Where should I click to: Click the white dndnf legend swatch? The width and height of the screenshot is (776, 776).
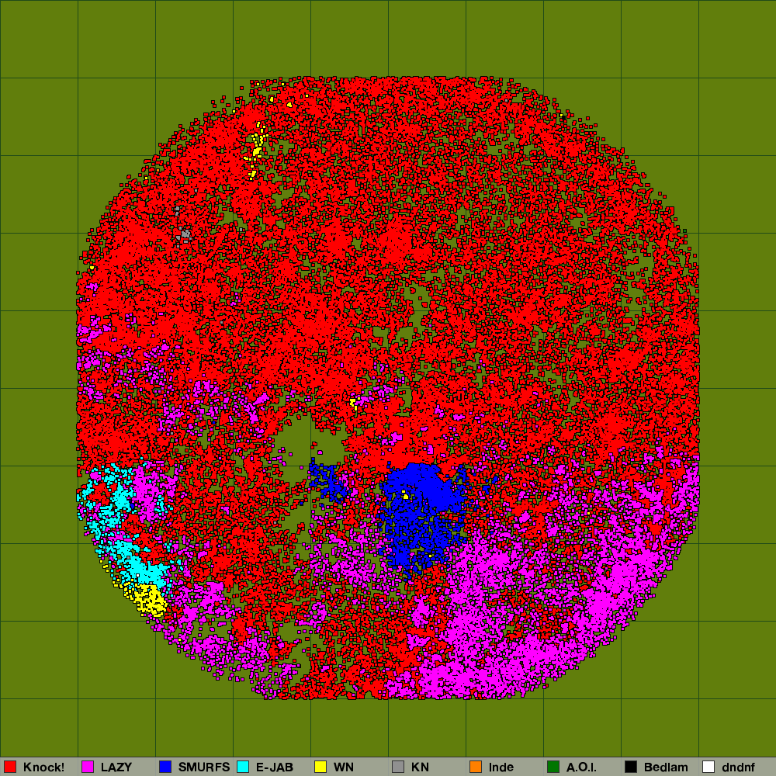708,767
